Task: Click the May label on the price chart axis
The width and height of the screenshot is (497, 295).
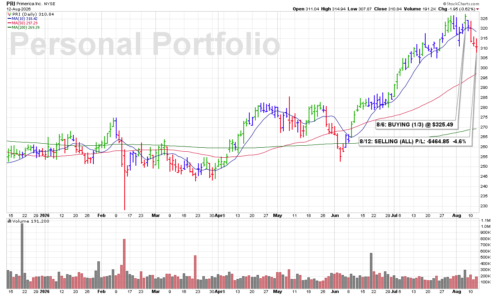Action: coord(277,215)
